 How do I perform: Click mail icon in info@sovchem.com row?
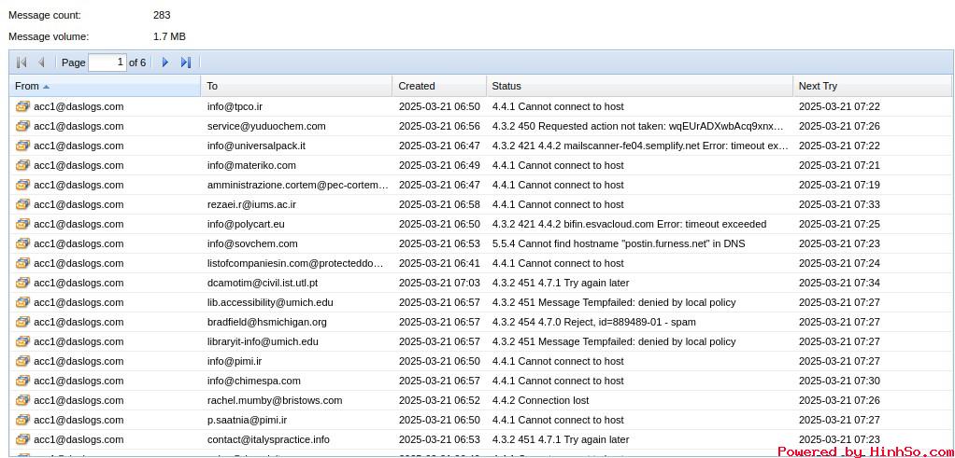[x=22, y=243]
